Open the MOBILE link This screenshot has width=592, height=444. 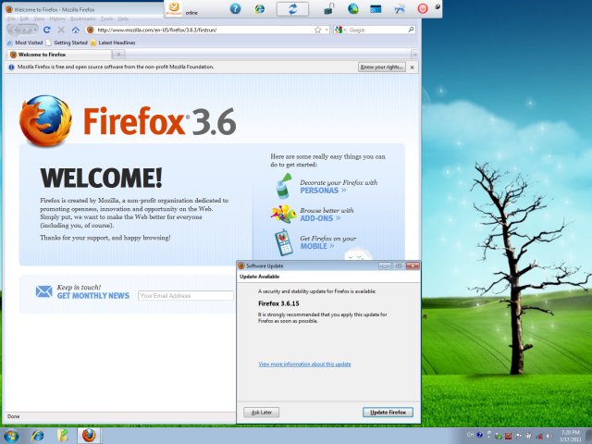[x=317, y=246]
